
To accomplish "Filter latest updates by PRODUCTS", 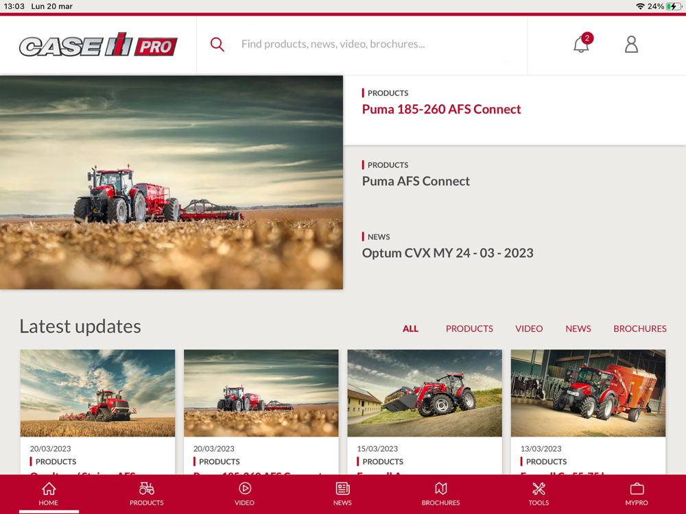I will pos(469,329).
